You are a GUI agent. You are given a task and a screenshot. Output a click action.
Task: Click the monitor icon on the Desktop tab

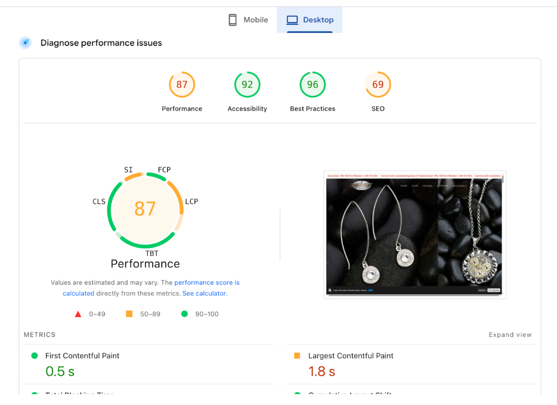[x=293, y=19]
